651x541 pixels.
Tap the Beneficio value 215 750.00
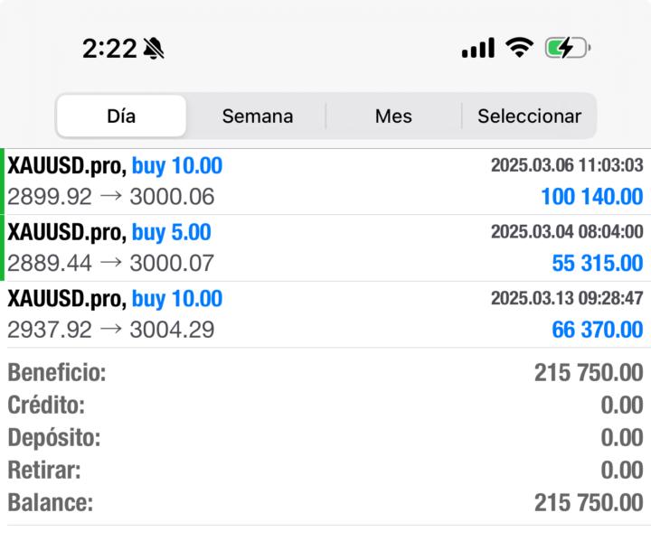589,372
